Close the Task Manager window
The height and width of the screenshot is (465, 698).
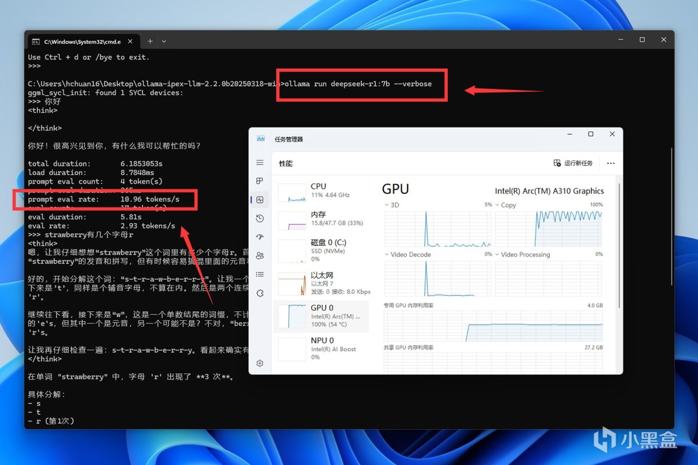coord(612,134)
